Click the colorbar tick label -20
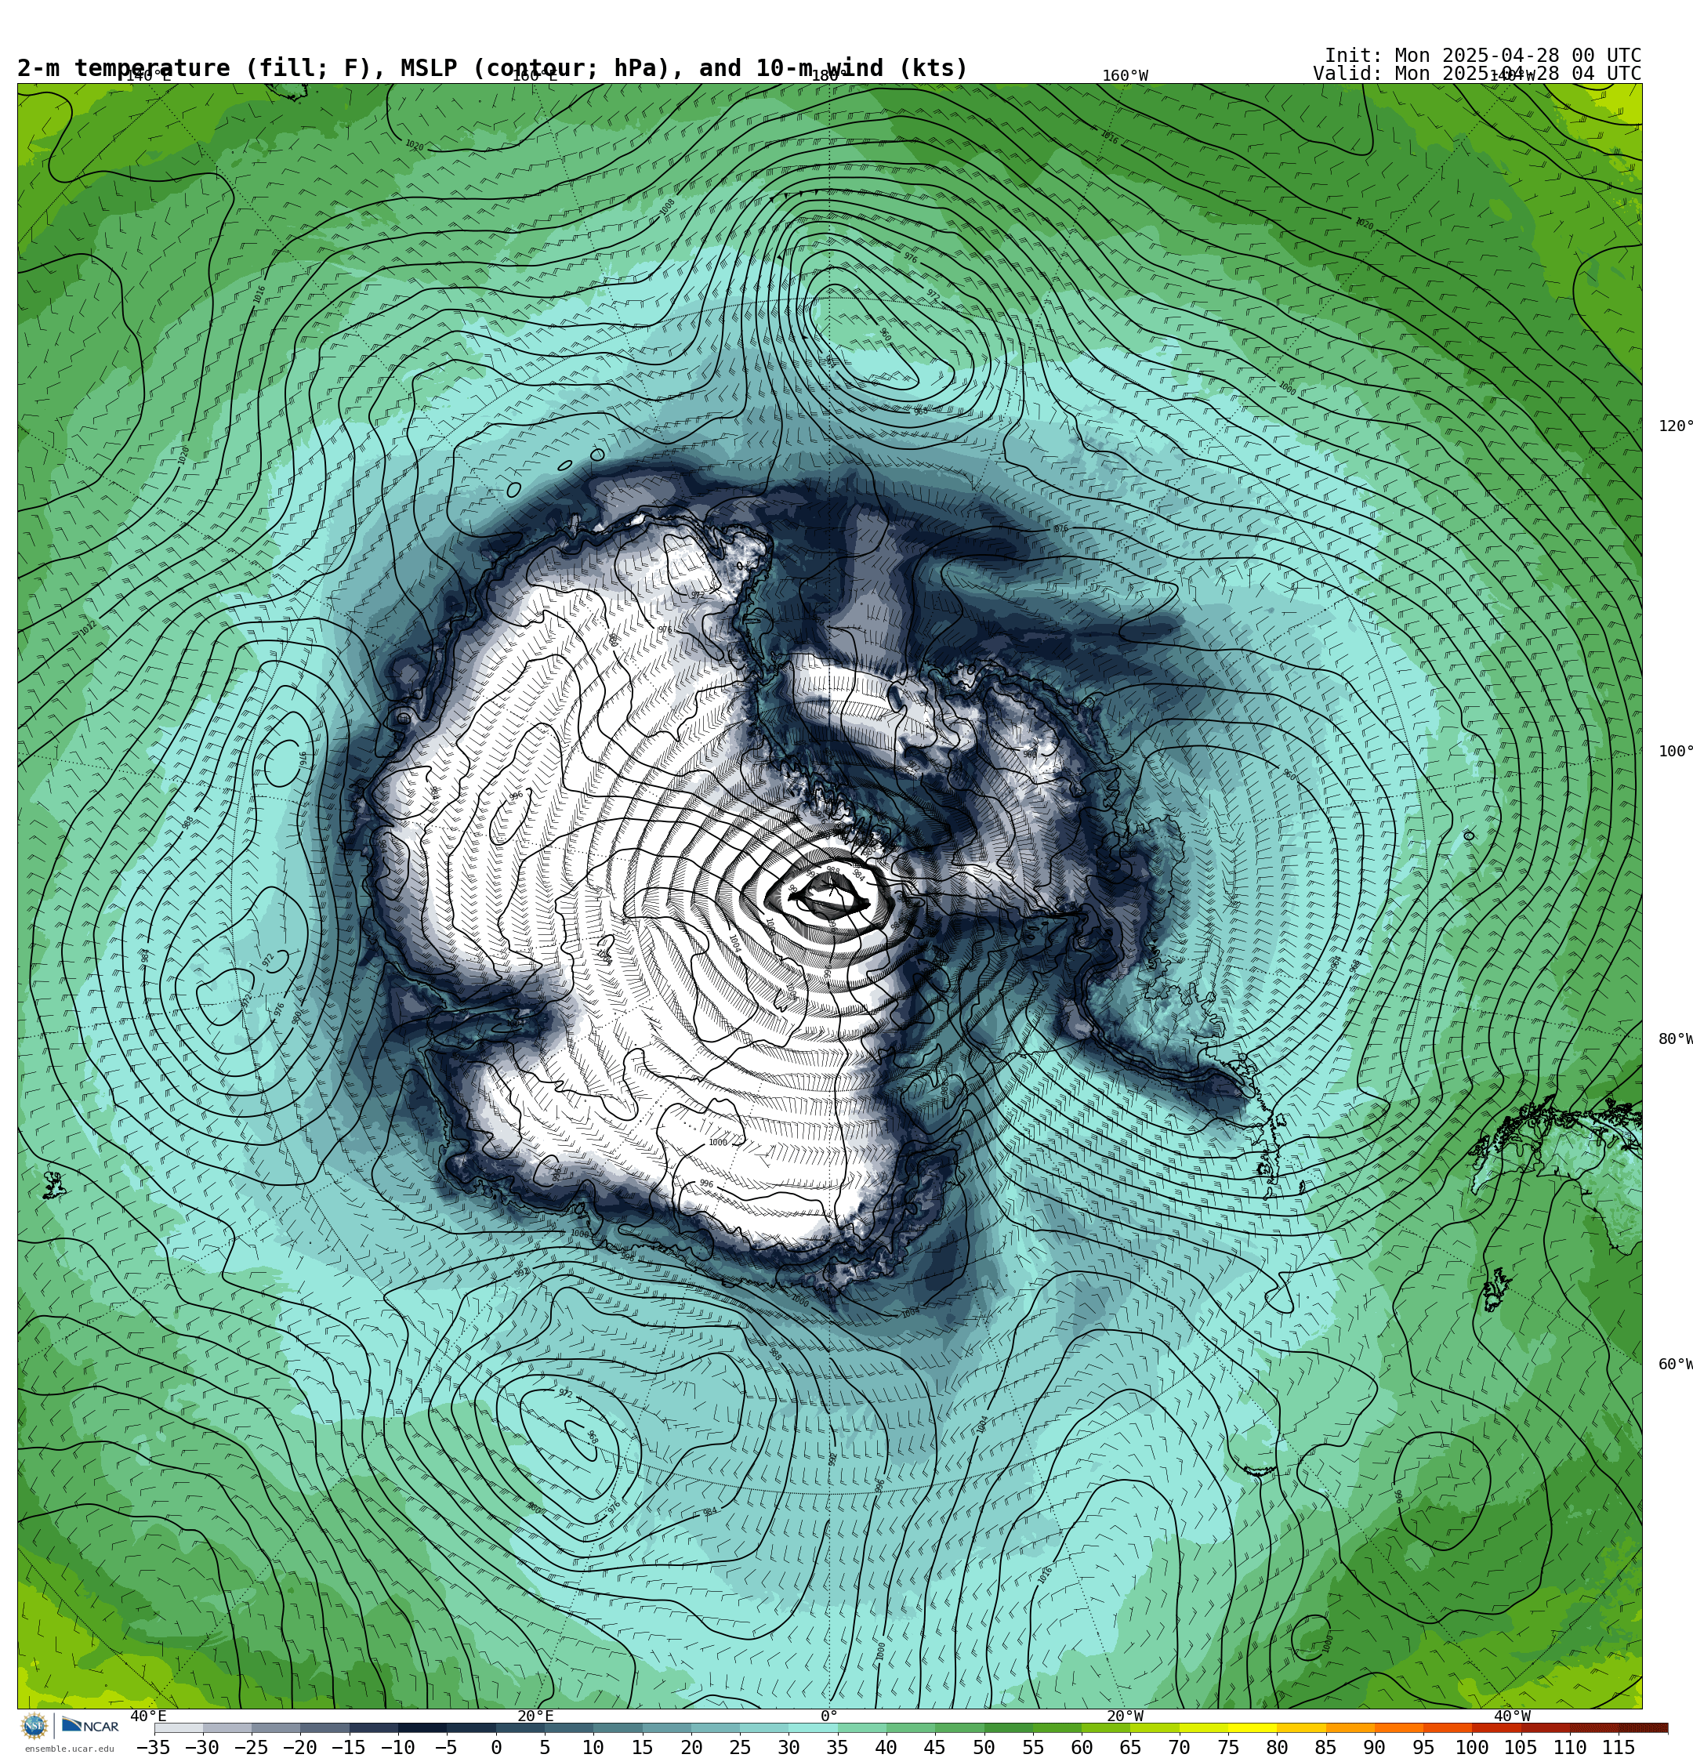Screen dimensions: 1693x1758 (x=299, y=1747)
